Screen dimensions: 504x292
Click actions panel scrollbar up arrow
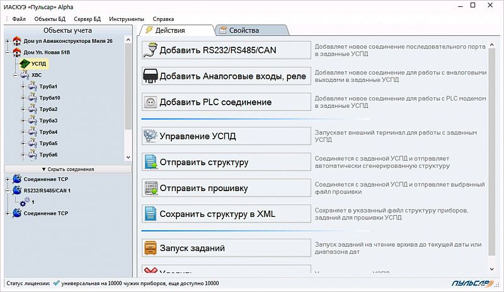tap(492, 45)
